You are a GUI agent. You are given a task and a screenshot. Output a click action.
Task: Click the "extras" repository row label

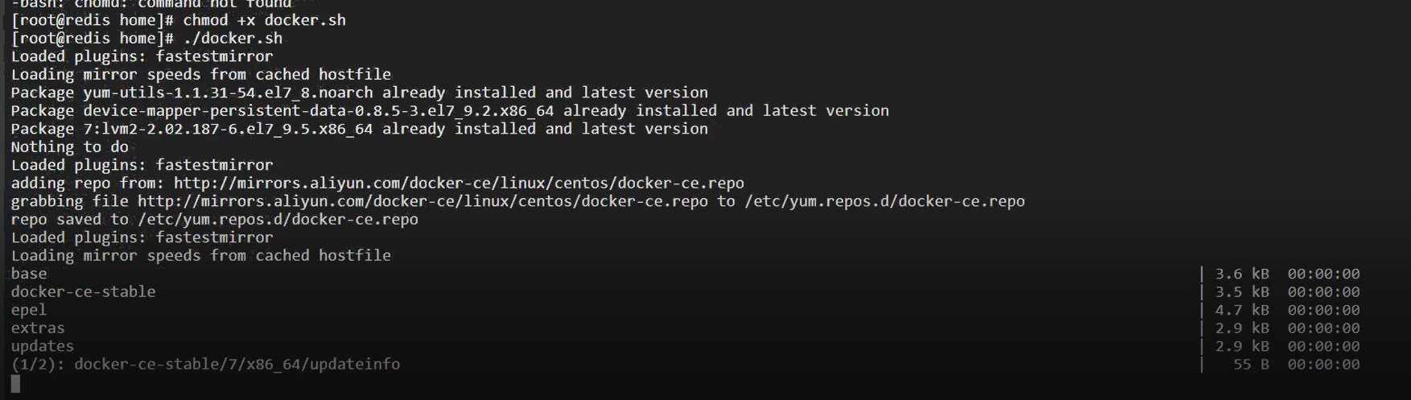point(38,328)
